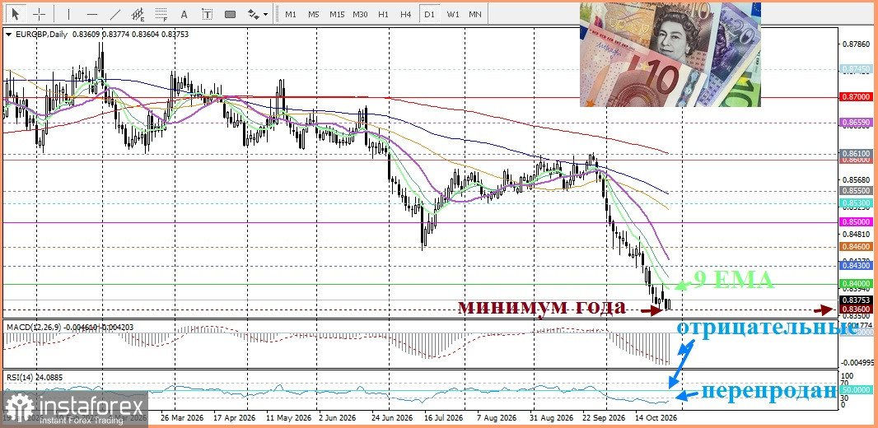The height and width of the screenshot is (428, 878).
Task: Click the 14 Oct 2026 date label
Action: (656, 418)
